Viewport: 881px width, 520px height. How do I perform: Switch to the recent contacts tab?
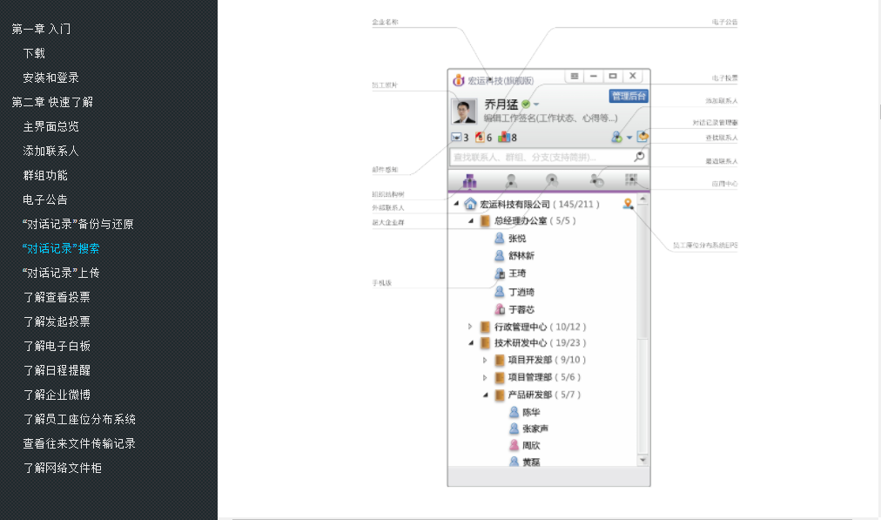pyautogui.click(x=596, y=180)
